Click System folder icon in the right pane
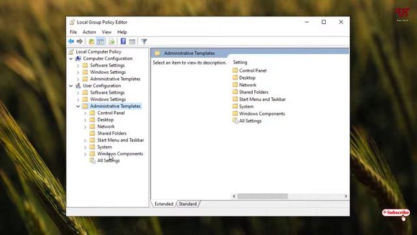The width and height of the screenshot is (417, 235). [x=235, y=106]
